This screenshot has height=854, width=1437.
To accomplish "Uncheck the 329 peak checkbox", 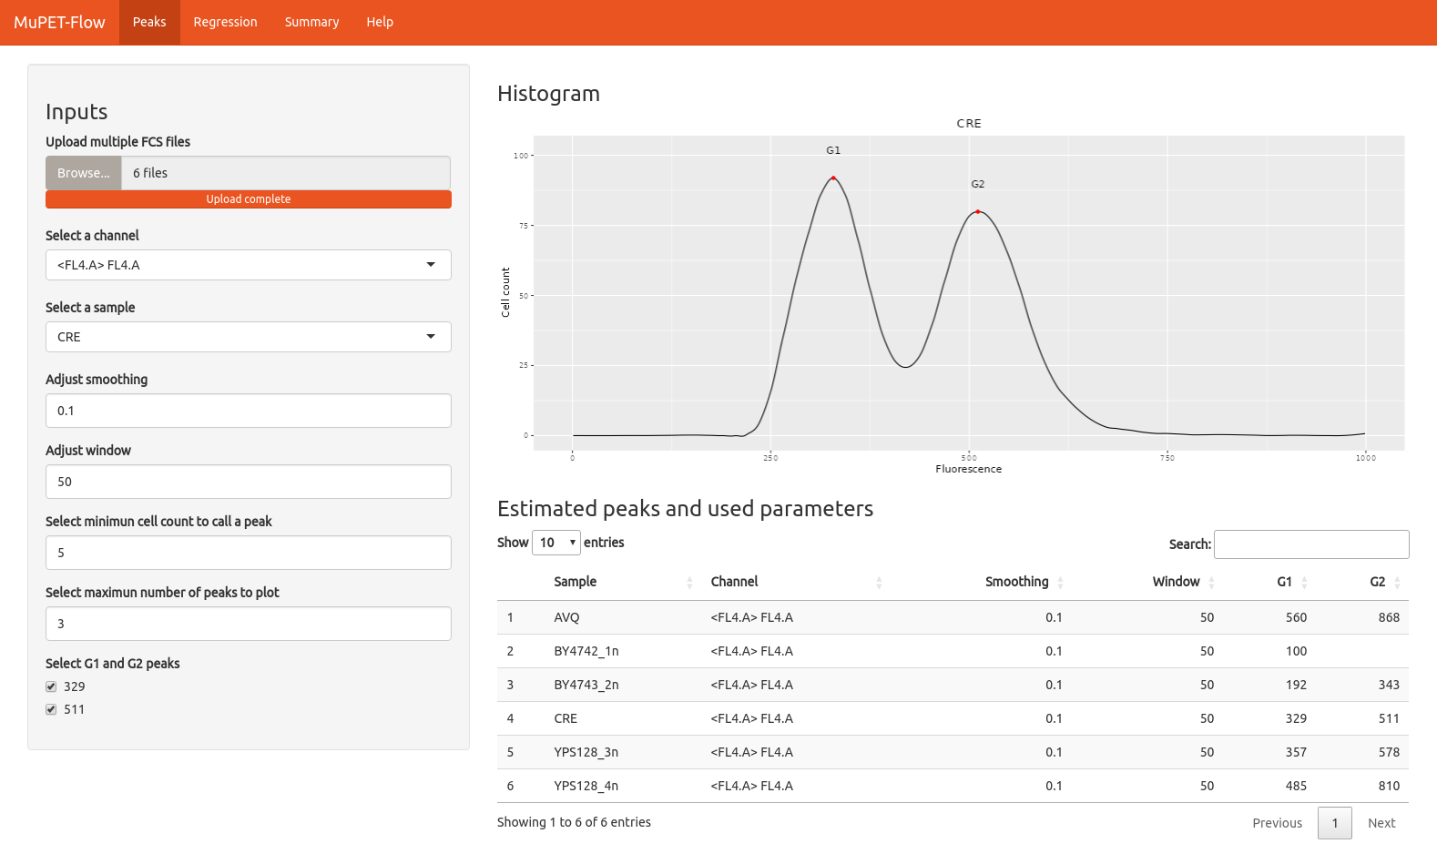I will coord(51,686).
